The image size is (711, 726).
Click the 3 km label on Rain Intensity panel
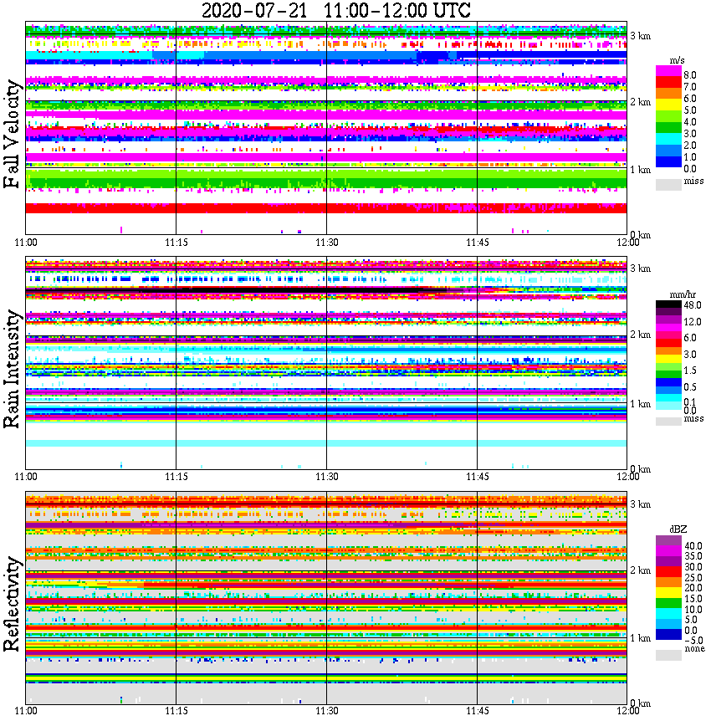click(641, 268)
